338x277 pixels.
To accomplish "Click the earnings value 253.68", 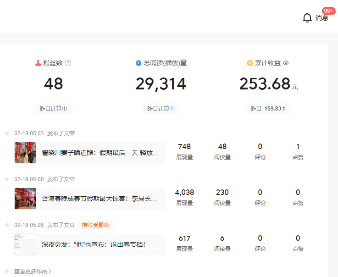I will coord(265,83).
